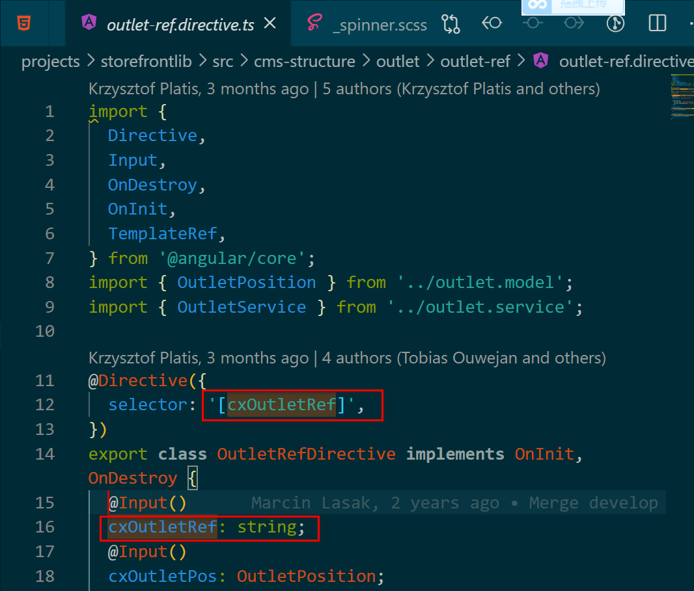Click 'cxOutletRef' inside the selector string
694x591 pixels.
pyautogui.click(x=281, y=405)
